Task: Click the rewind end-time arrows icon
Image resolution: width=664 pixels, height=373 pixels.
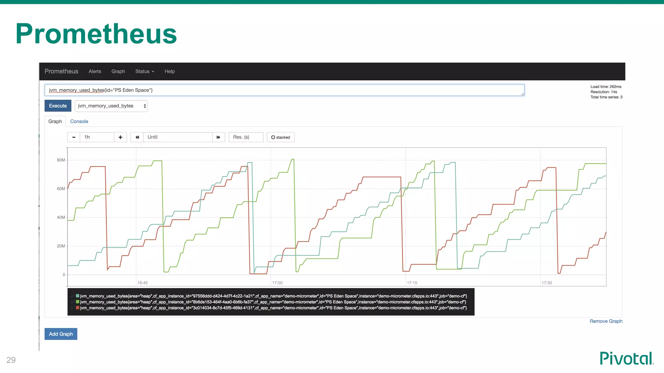Action: (137, 137)
